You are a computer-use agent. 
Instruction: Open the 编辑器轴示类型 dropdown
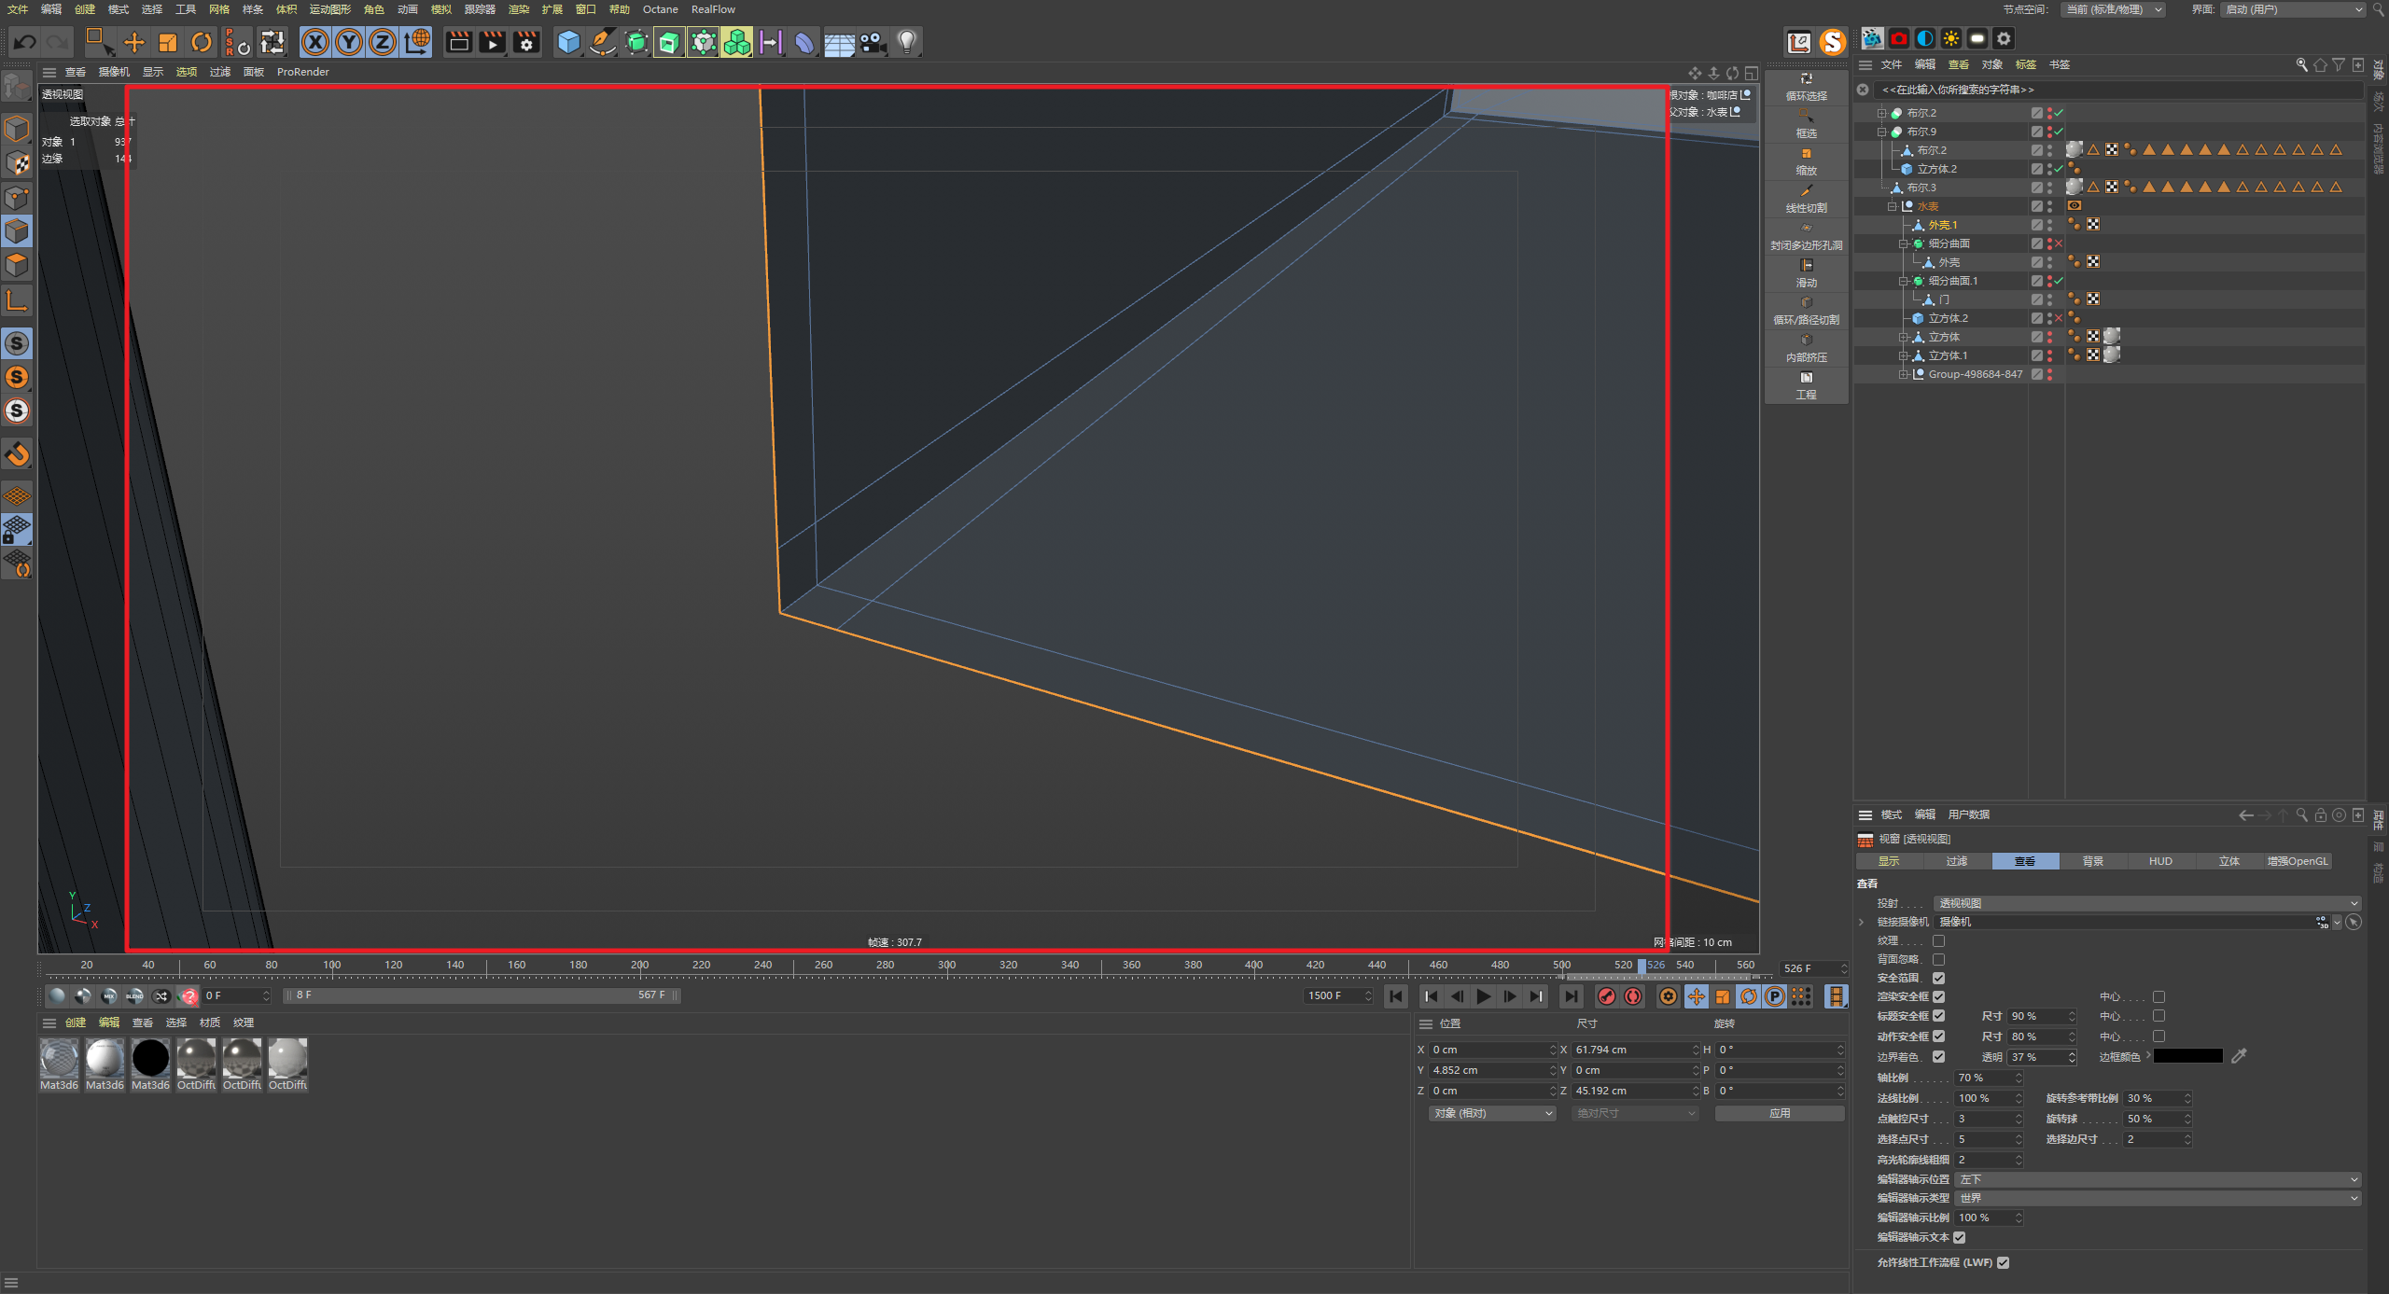click(x=2158, y=1198)
